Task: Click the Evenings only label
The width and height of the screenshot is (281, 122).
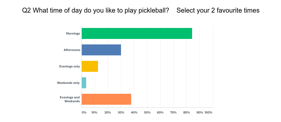Action: click(x=69, y=66)
